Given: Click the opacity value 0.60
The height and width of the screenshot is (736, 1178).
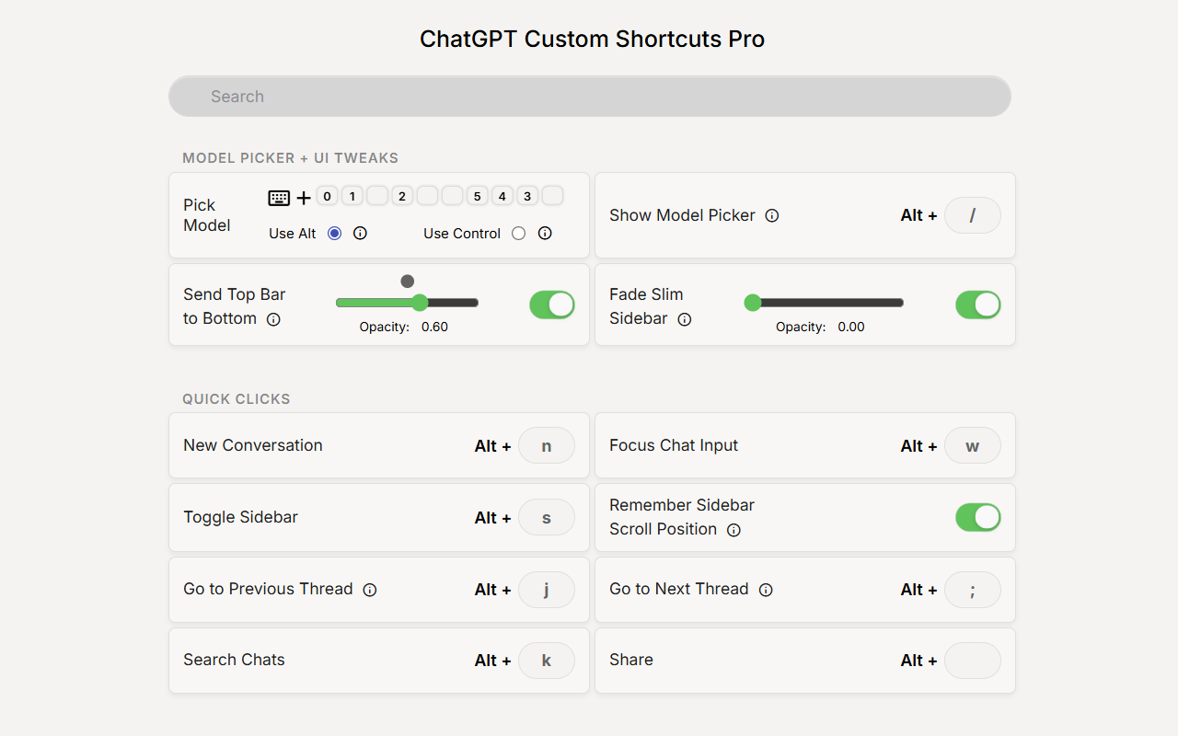Looking at the screenshot, I should 434,327.
